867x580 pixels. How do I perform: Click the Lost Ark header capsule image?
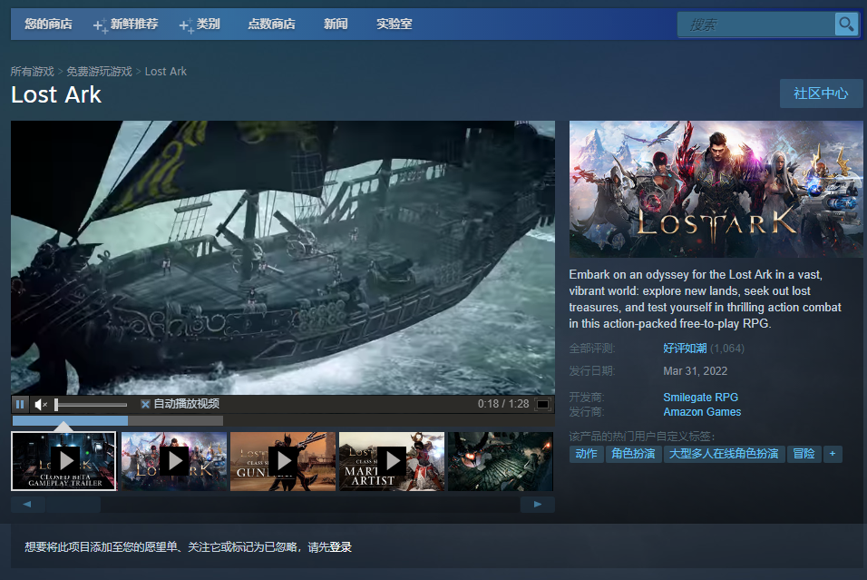(716, 190)
